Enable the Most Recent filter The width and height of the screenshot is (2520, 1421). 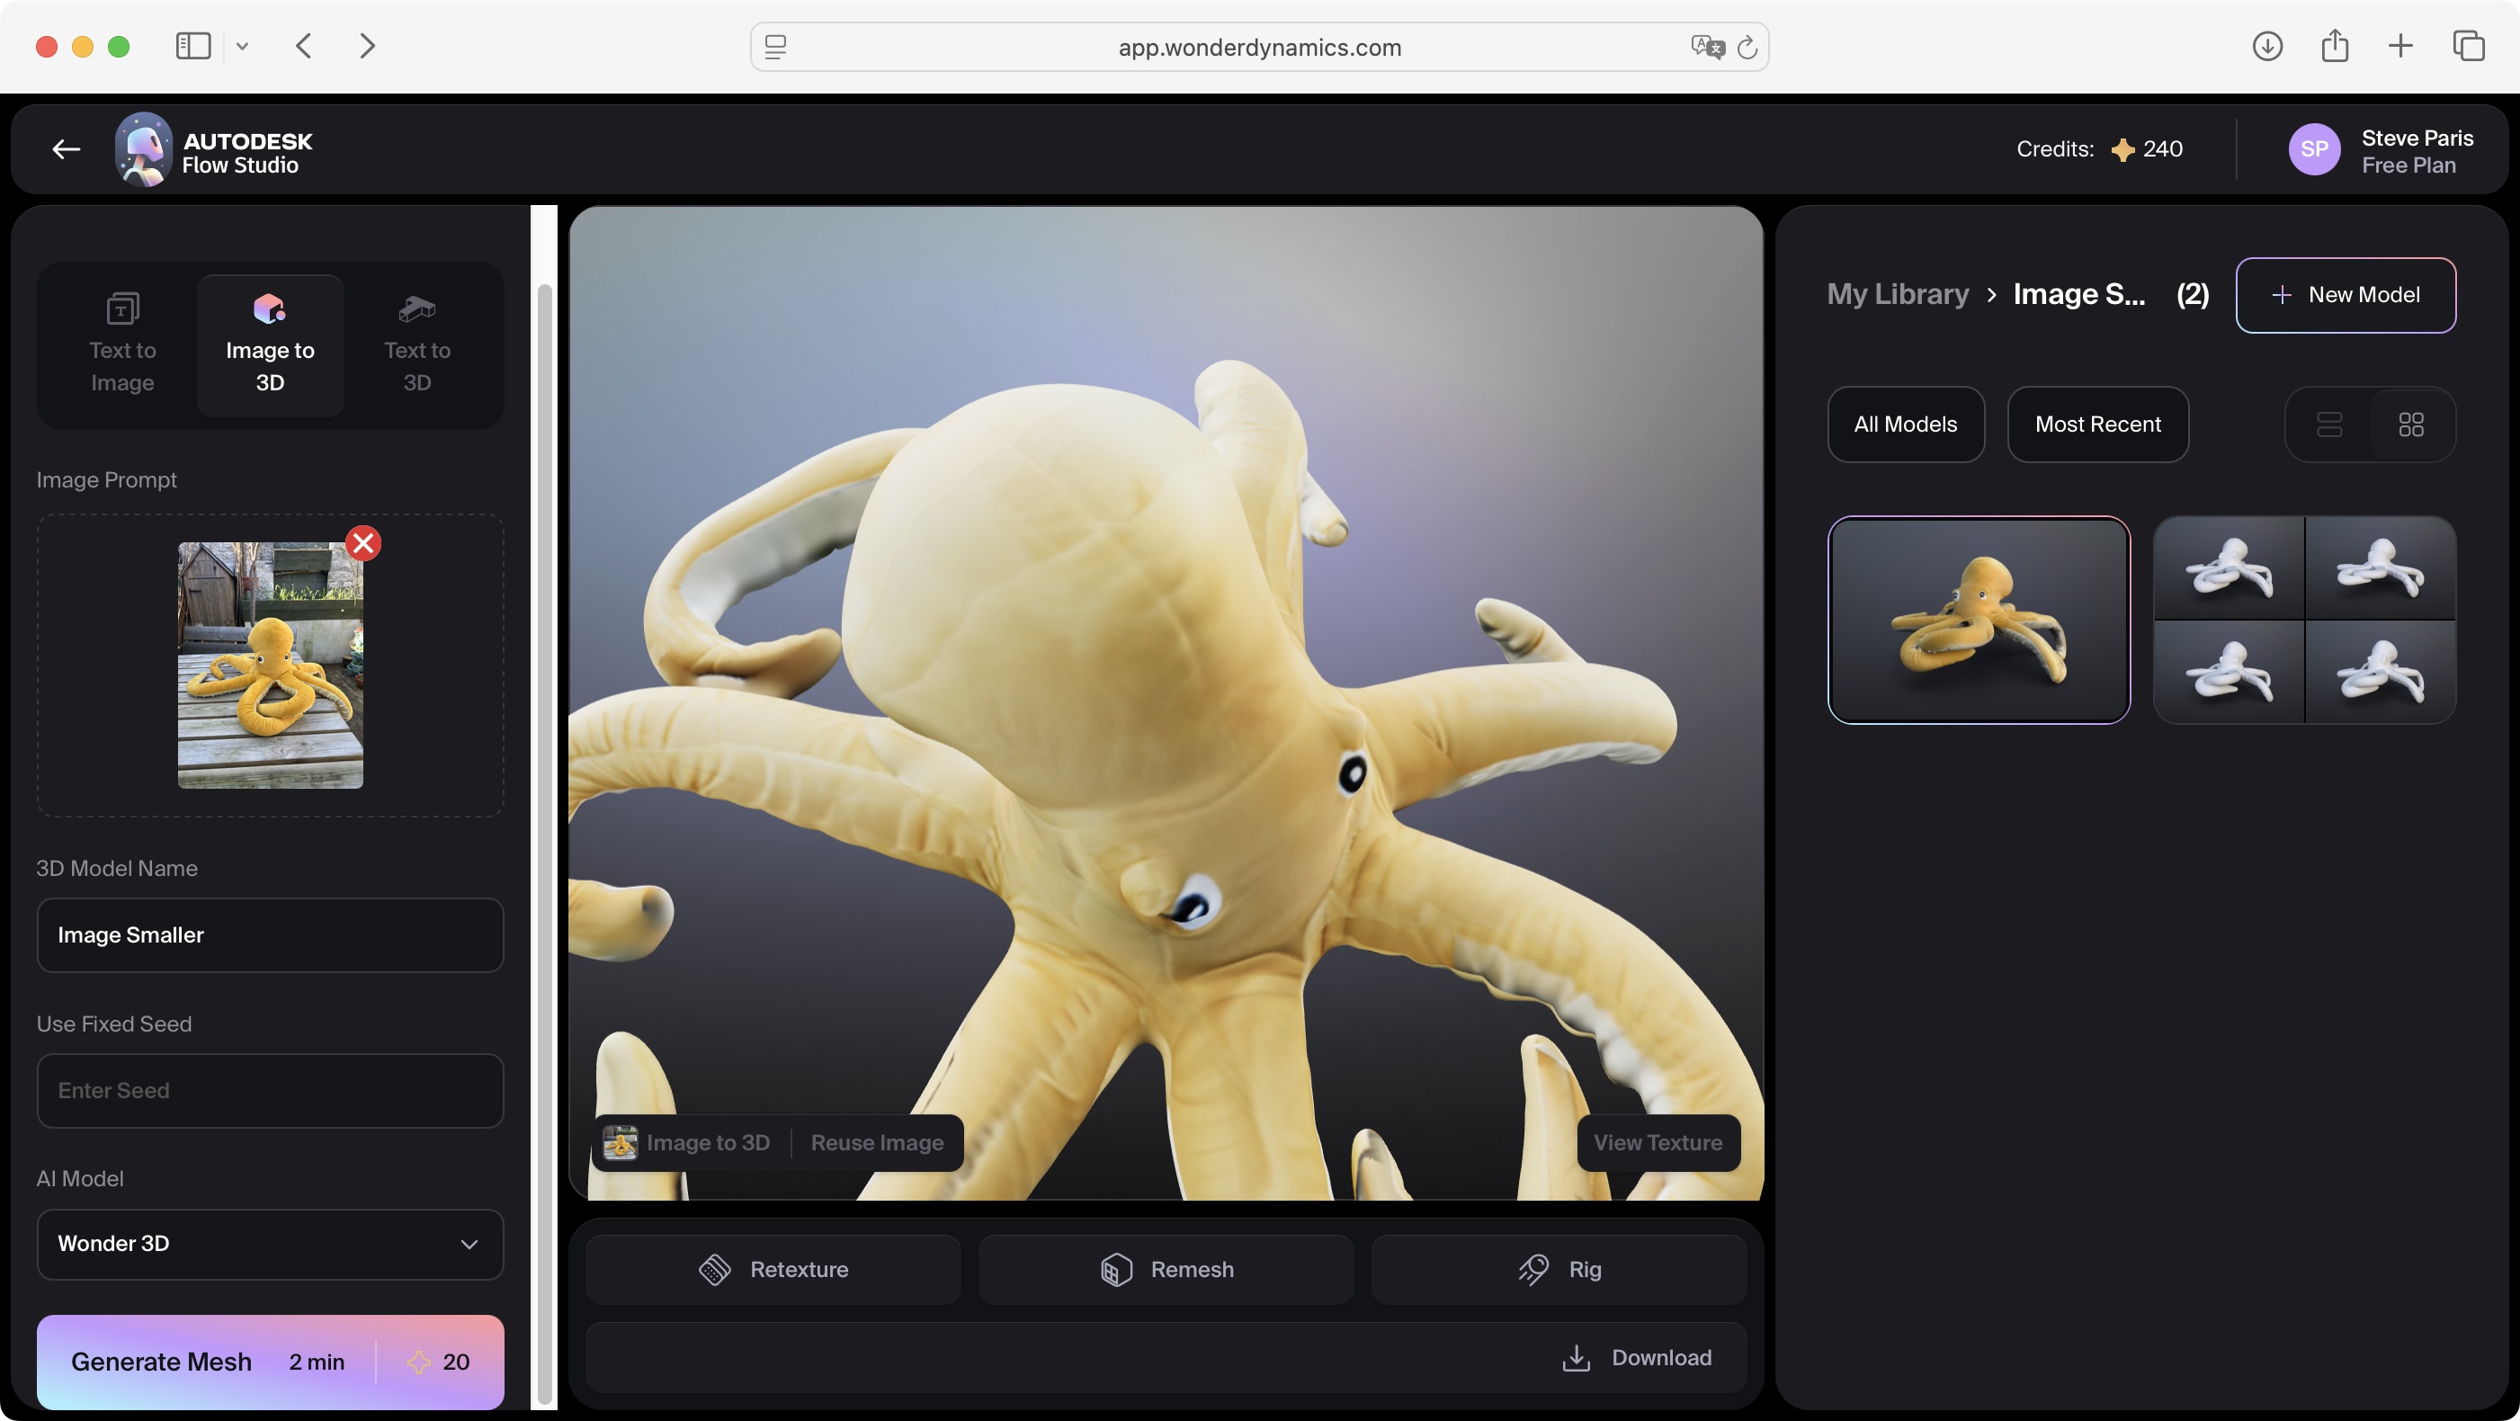(x=2097, y=425)
